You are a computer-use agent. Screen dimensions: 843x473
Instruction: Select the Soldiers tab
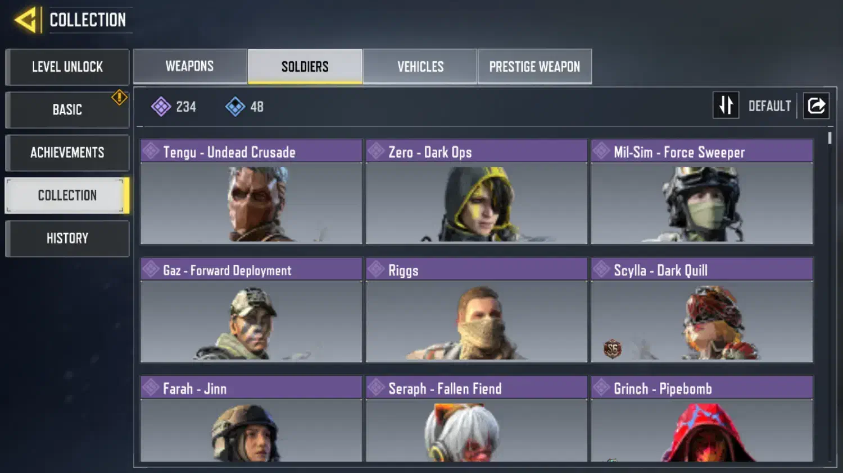tap(305, 67)
